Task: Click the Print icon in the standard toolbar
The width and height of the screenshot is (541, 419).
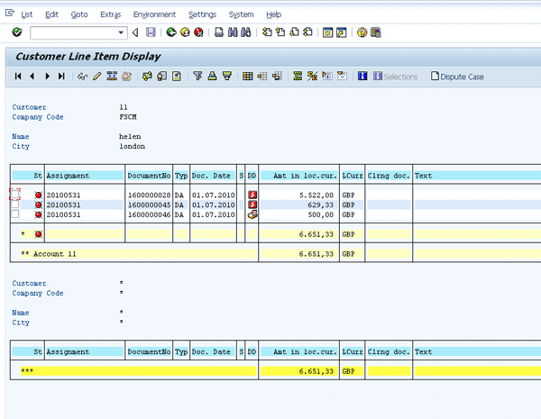Action: (x=219, y=32)
